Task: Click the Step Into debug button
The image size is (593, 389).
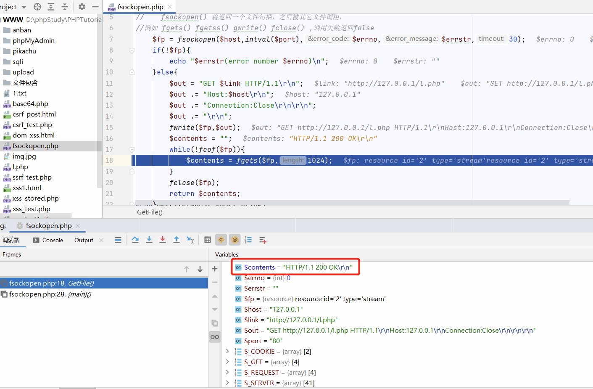Action: pos(149,240)
